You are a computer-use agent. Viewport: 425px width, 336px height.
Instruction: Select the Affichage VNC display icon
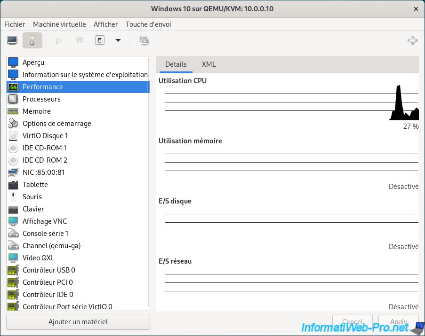[x=13, y=221]
